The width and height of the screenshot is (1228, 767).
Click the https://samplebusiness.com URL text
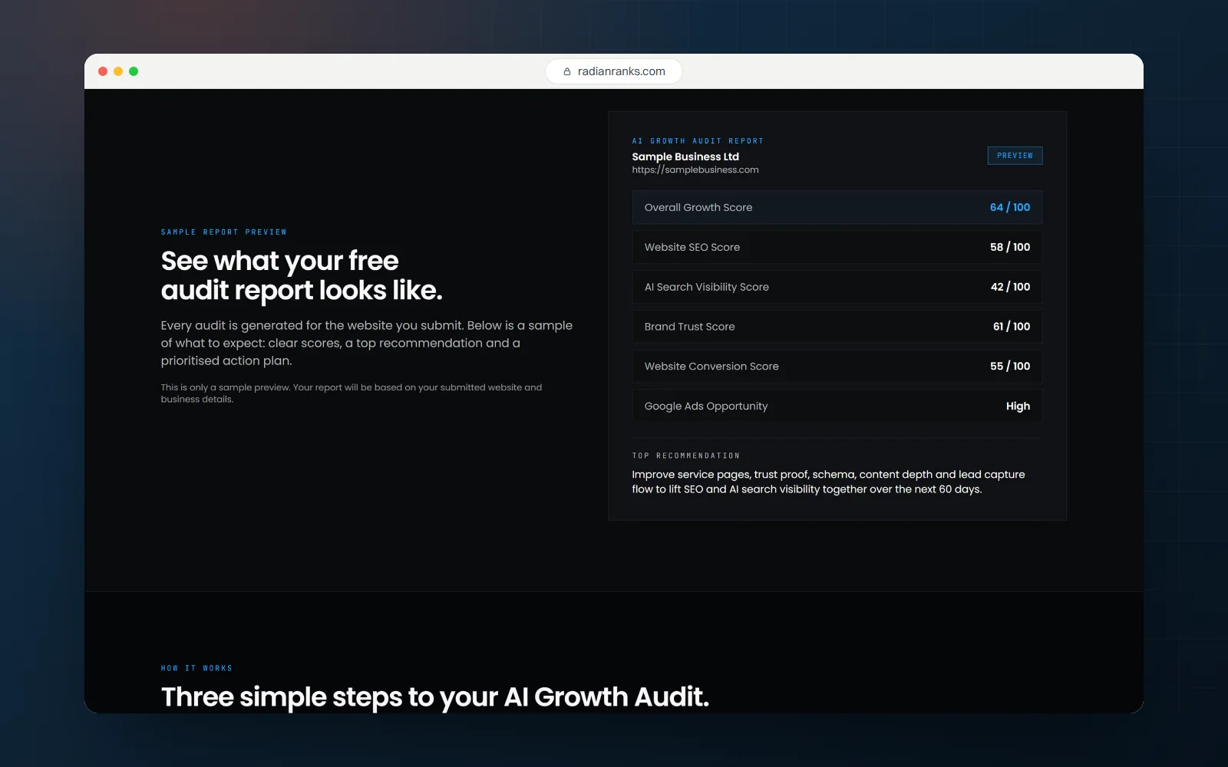tap(695, 170)
